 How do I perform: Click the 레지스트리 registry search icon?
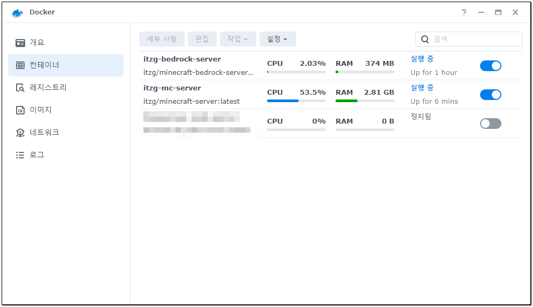click(x=20, y=88)
